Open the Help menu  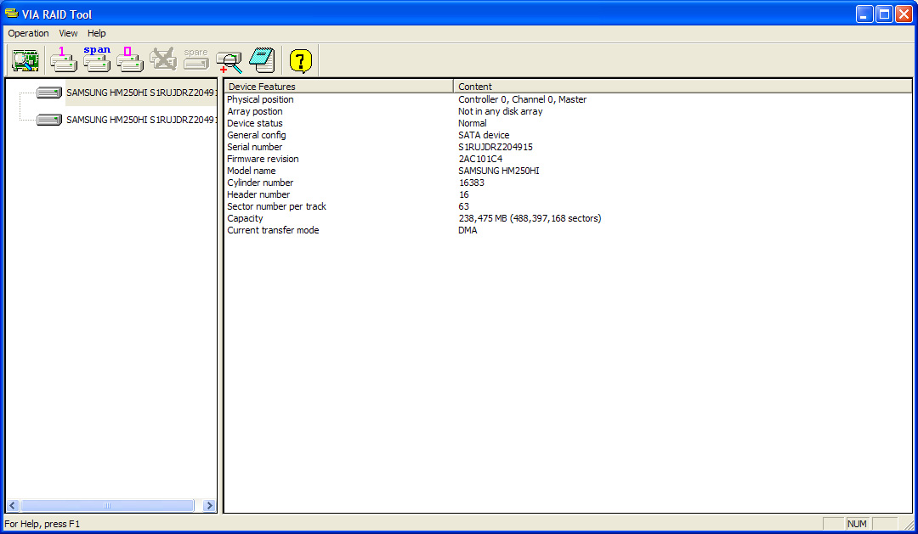pyautogui.click(x=97, y=33)
